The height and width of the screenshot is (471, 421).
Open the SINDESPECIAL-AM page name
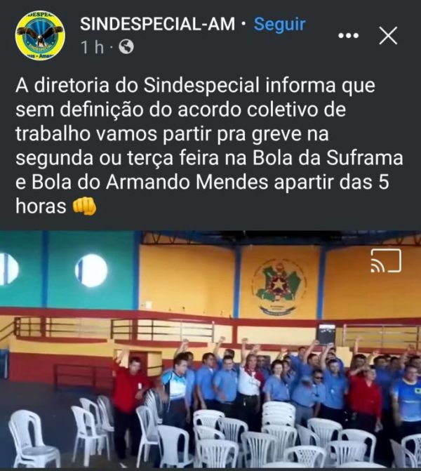point(157,24)
